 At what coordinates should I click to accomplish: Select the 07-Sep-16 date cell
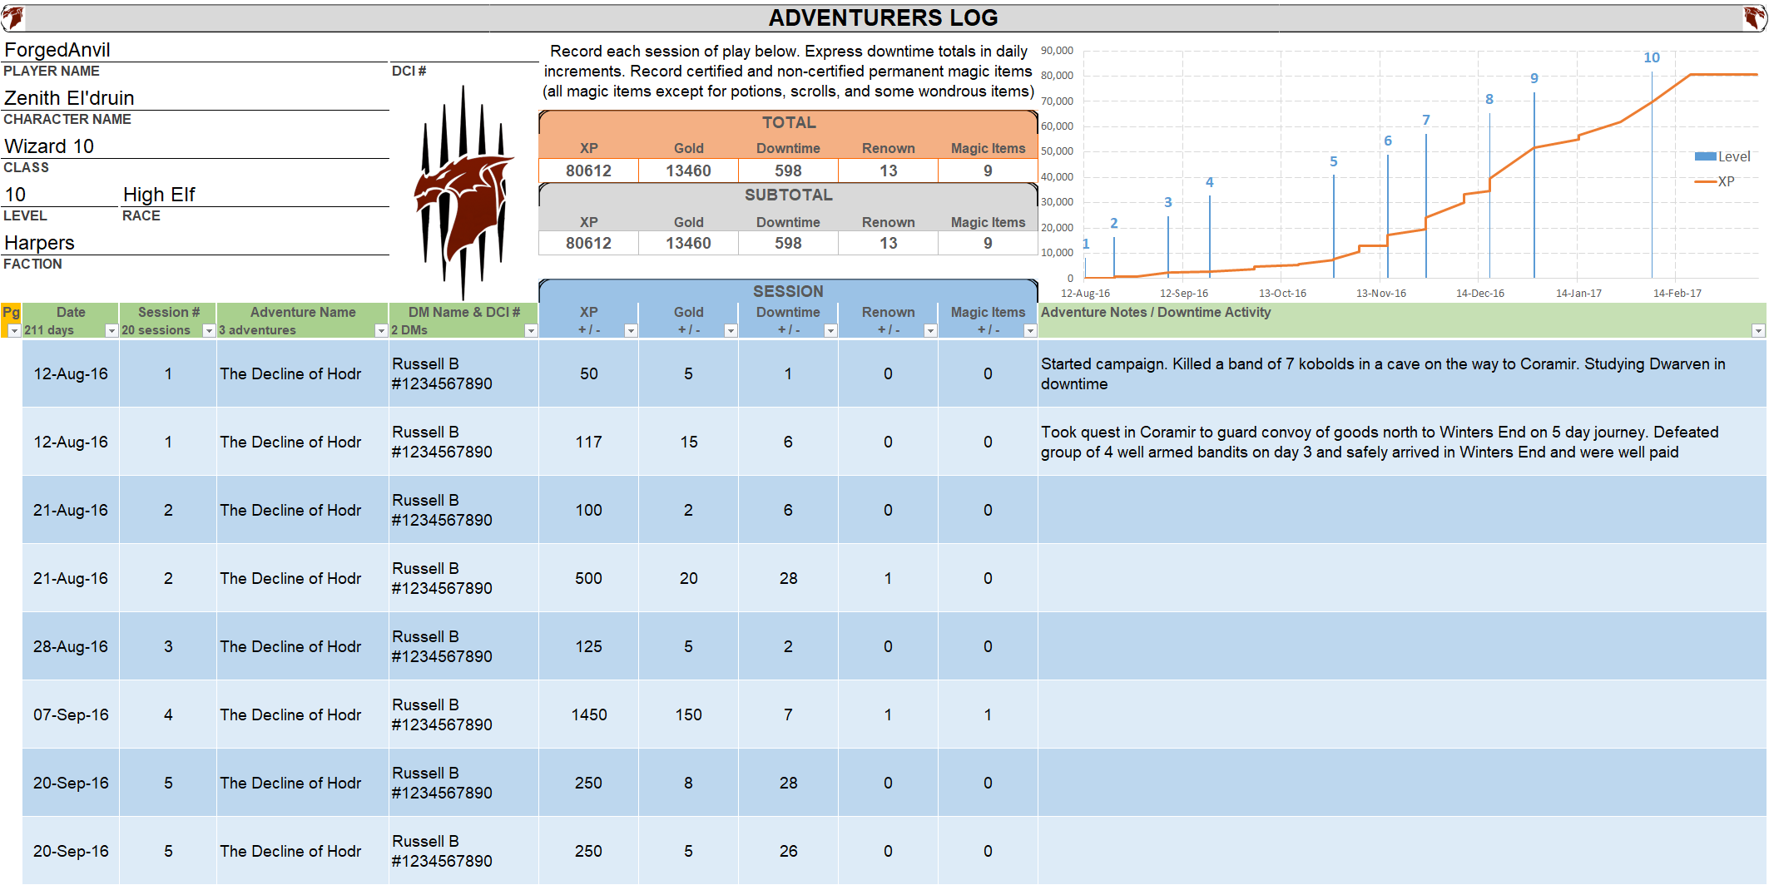coord(71,714)
